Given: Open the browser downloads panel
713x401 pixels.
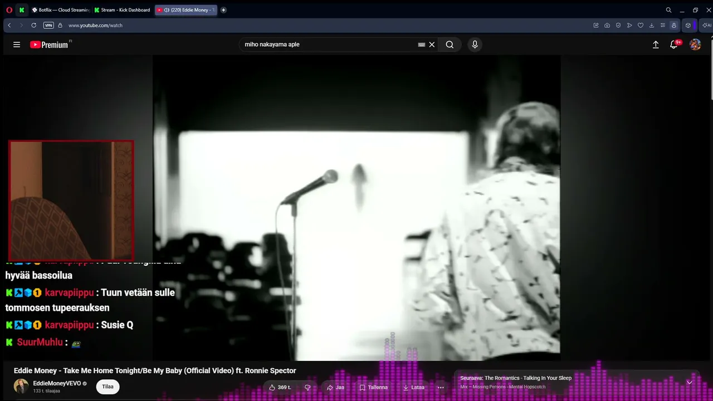Looking at the screenshot, I should point(652,25).
